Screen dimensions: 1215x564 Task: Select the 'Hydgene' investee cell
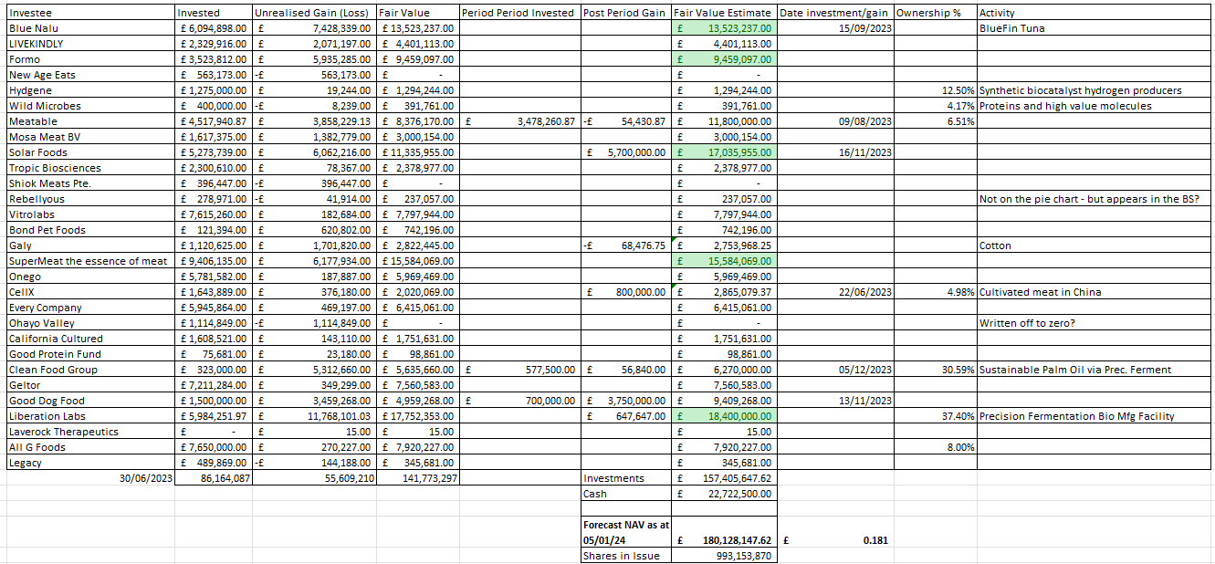90,90
